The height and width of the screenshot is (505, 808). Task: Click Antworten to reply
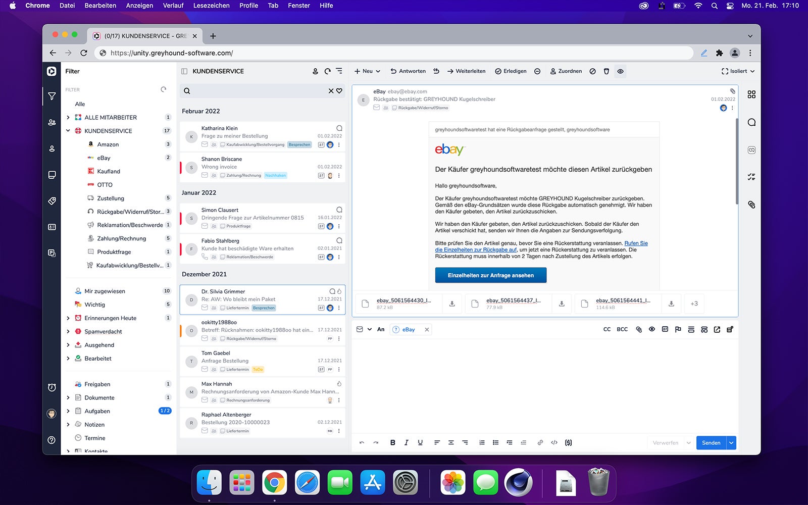pos(408,71)
